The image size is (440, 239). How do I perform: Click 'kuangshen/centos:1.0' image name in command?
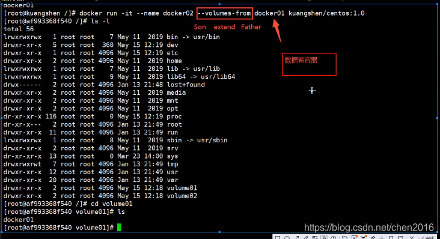tap(326, 13)
